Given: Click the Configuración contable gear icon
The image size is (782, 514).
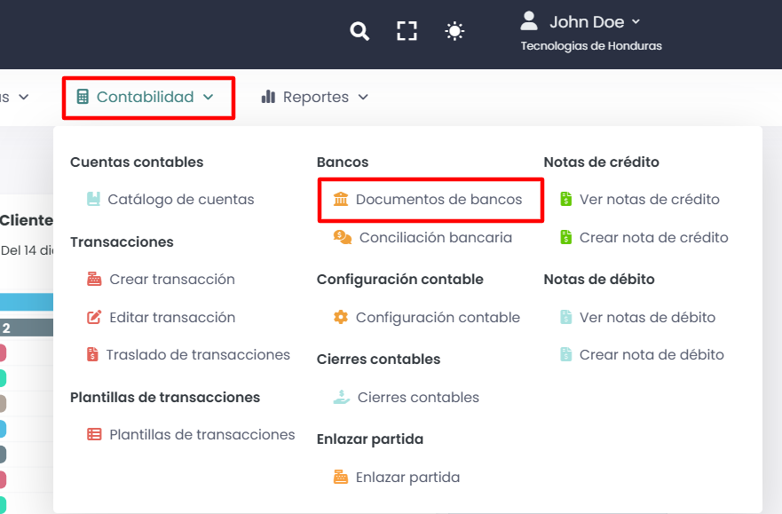Looking at the screenshot, I should click(x=341, y=317).
